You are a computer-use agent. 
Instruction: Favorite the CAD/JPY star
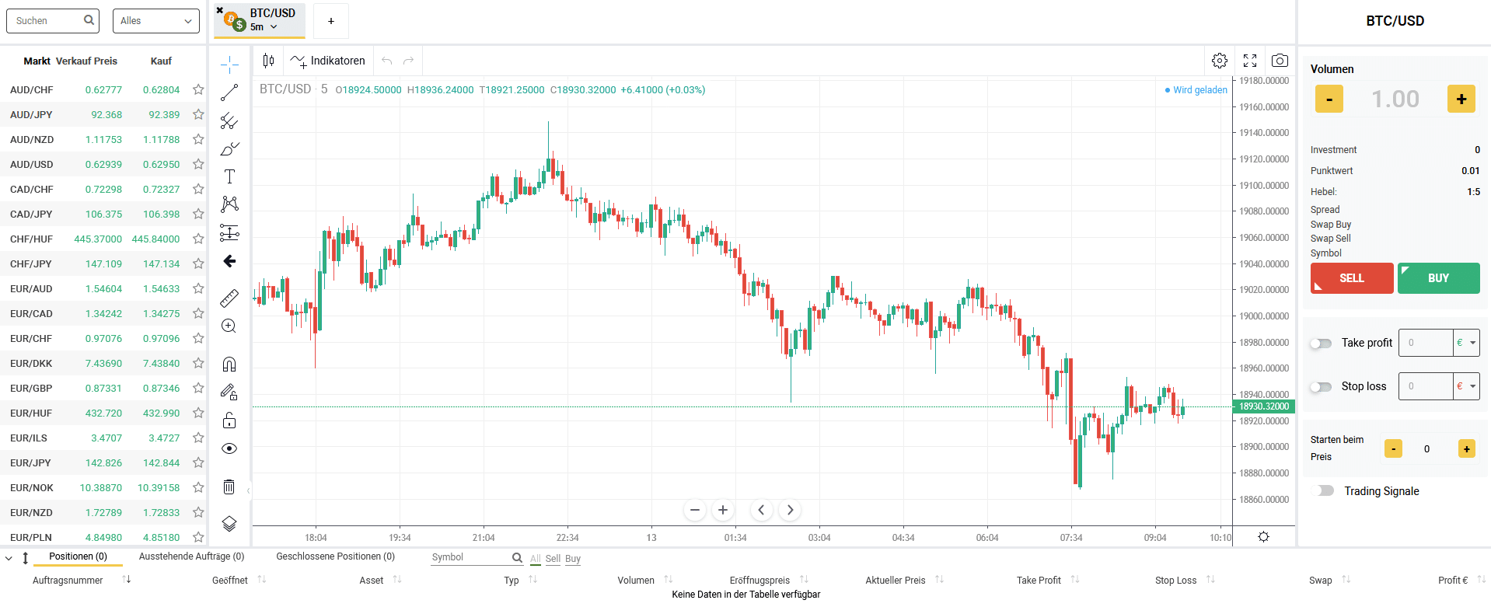(198, 214)
